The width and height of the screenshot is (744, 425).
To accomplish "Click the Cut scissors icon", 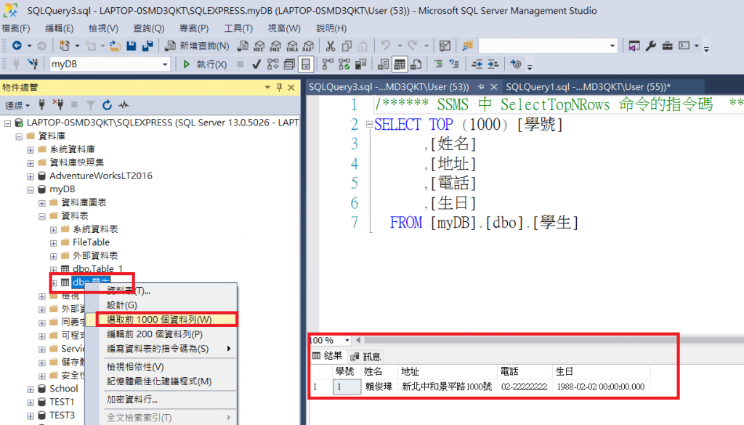I will tap(331, 46).
